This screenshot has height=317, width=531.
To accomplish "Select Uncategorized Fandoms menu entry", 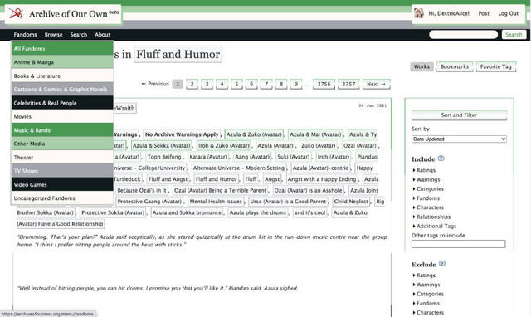I will click(62, 198).
